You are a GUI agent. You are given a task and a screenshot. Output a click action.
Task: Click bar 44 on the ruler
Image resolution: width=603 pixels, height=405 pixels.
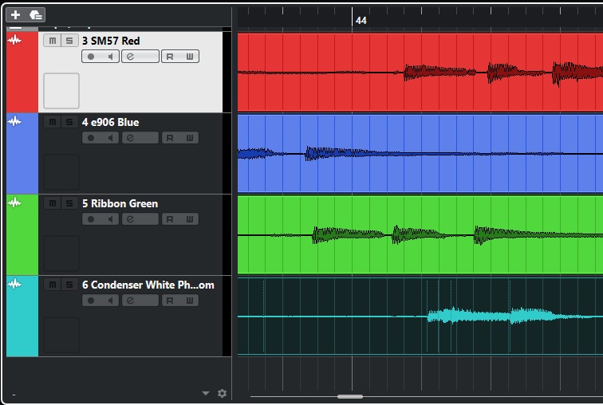click(x=361, y=21)
